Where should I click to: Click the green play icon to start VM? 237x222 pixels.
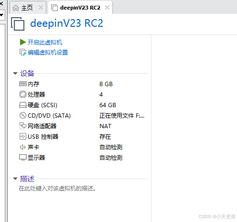23,42
